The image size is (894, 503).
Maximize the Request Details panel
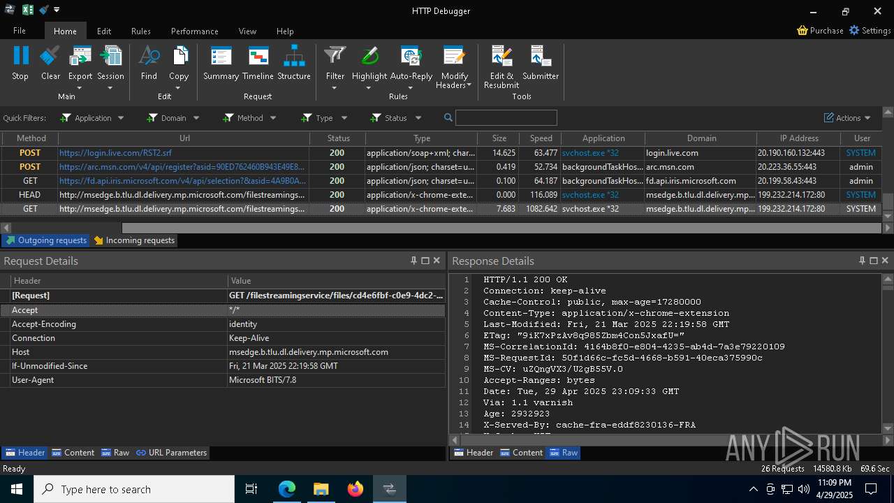click(x=425, y=261)
